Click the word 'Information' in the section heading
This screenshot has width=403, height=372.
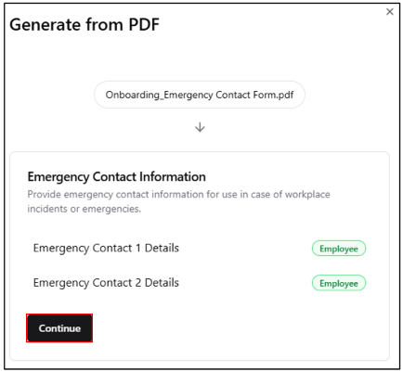(173, 177)
